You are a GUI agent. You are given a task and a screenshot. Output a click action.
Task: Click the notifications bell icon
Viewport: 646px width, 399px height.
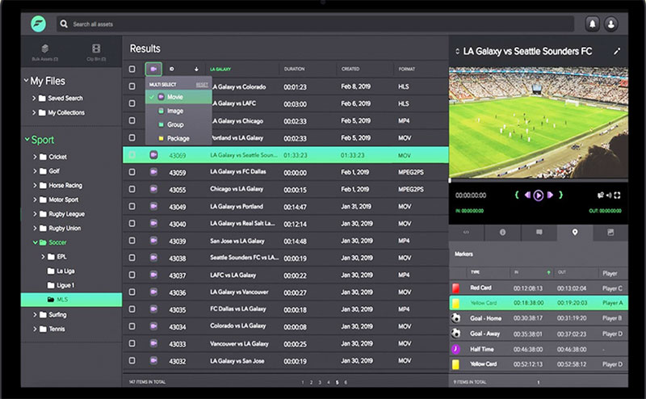(593, 24)
